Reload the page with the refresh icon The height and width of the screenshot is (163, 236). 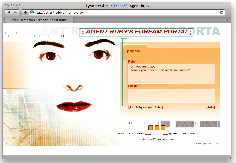tap(222, 12)
